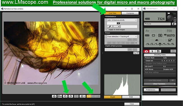Click AWB white balance icon

pyautogui.click(x=147, y=36)
